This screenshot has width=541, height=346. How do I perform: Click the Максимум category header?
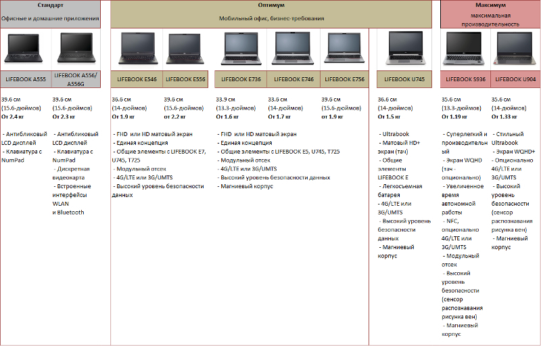pos(490,5)
